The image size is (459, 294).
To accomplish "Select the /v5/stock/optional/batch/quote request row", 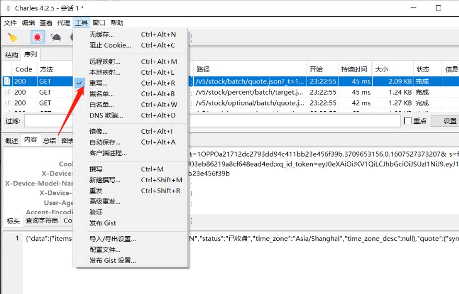I will (x=231, y=103).
